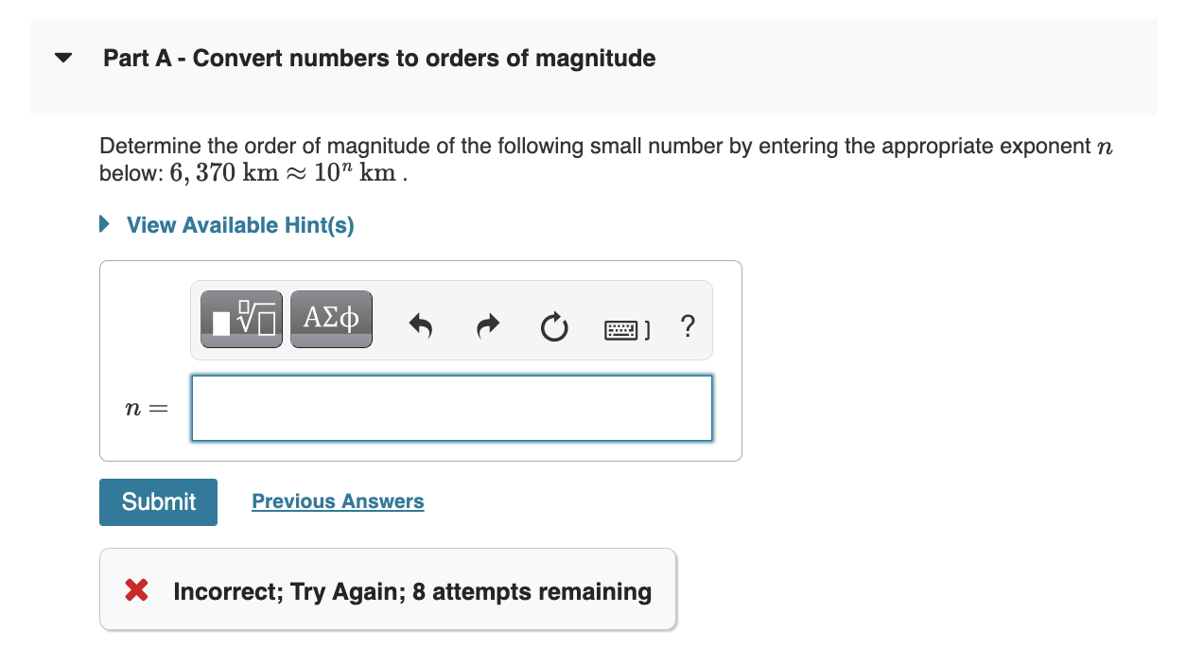The image size is (1186, 666).
Task: Open the math templates palette
Action: pyautogui.click(x=241, y=319)
